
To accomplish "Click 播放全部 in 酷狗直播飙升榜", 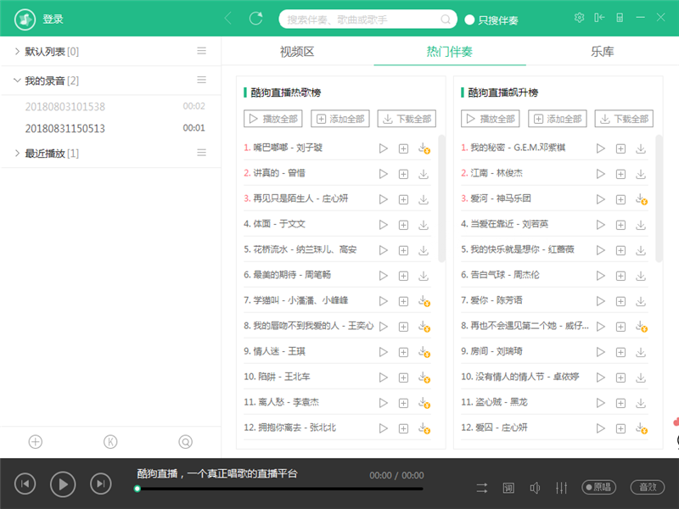I will tap(491, 119).
